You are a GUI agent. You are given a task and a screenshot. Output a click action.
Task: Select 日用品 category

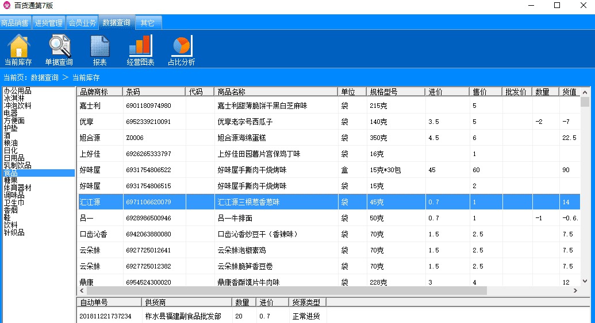[14, 158]
